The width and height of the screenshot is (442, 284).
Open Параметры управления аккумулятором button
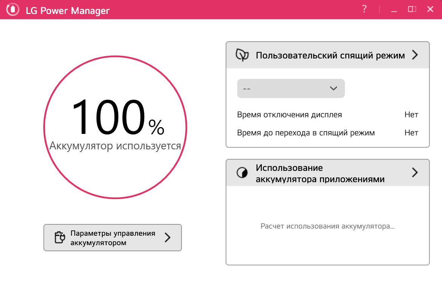click(x=113, y=238)
